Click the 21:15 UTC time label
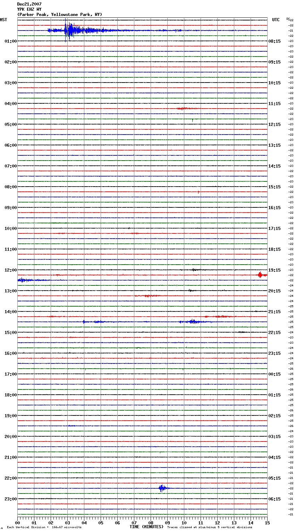Image resolution: width=295 pixels, height=532 pixels. (275, 312)
